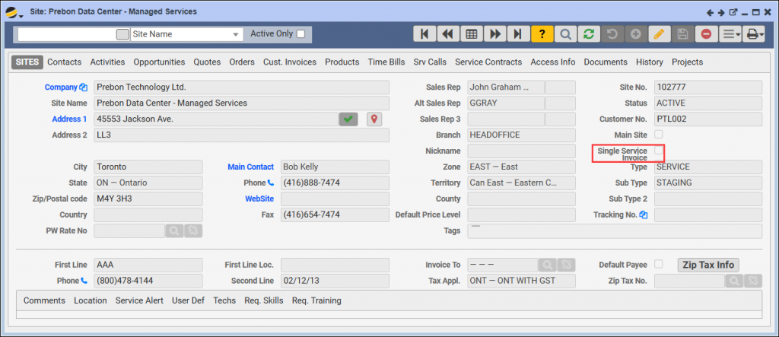779x337 pixels.
Task: Click the Zip Tax Info button
Action: [707, 265]
